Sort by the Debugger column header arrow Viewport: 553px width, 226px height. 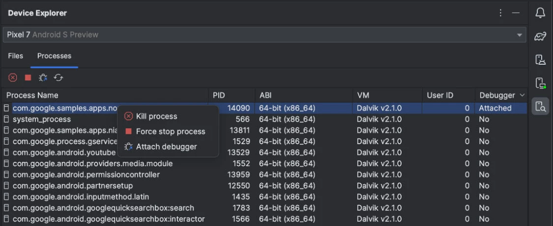point(522,95)
